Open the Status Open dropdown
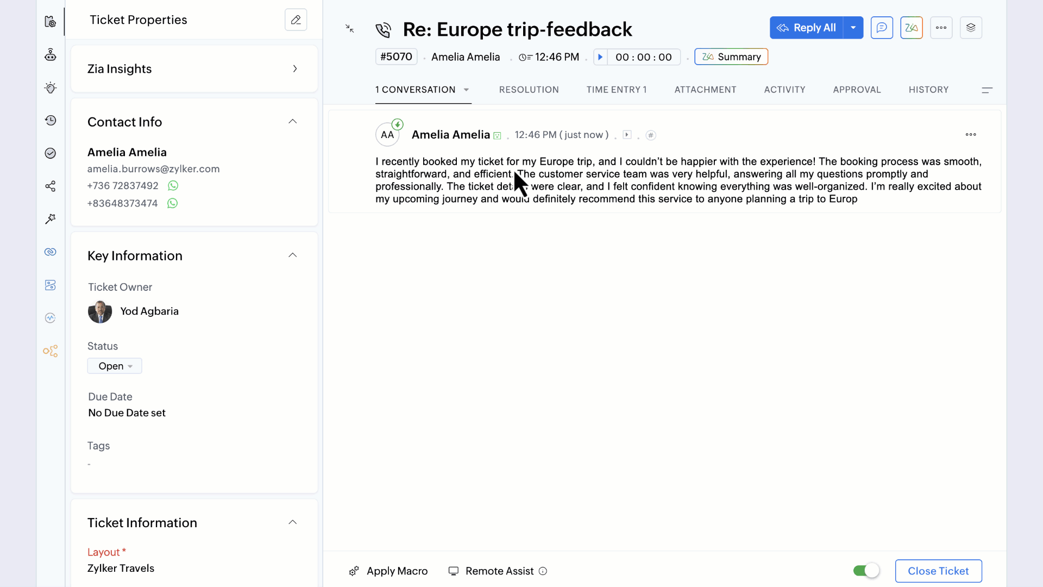Image resolution: width=1043 pixels, height=587 pixels. (115, 366)
